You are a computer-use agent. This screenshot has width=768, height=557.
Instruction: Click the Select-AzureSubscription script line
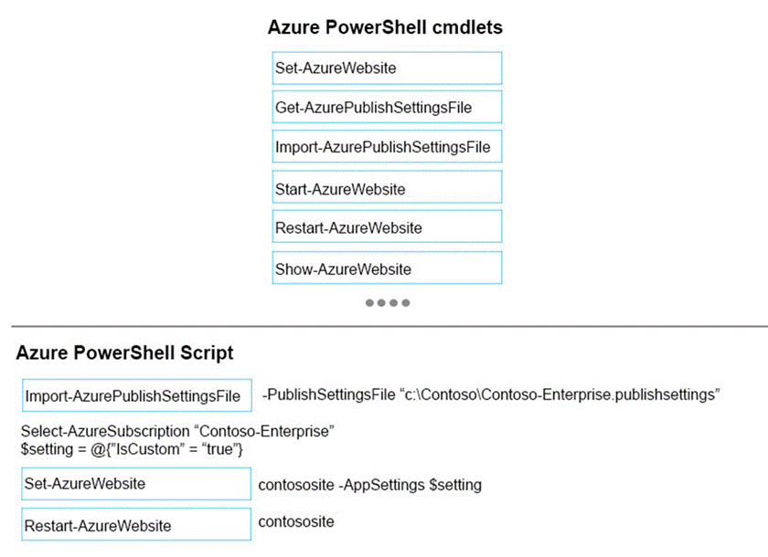(178, 430)
